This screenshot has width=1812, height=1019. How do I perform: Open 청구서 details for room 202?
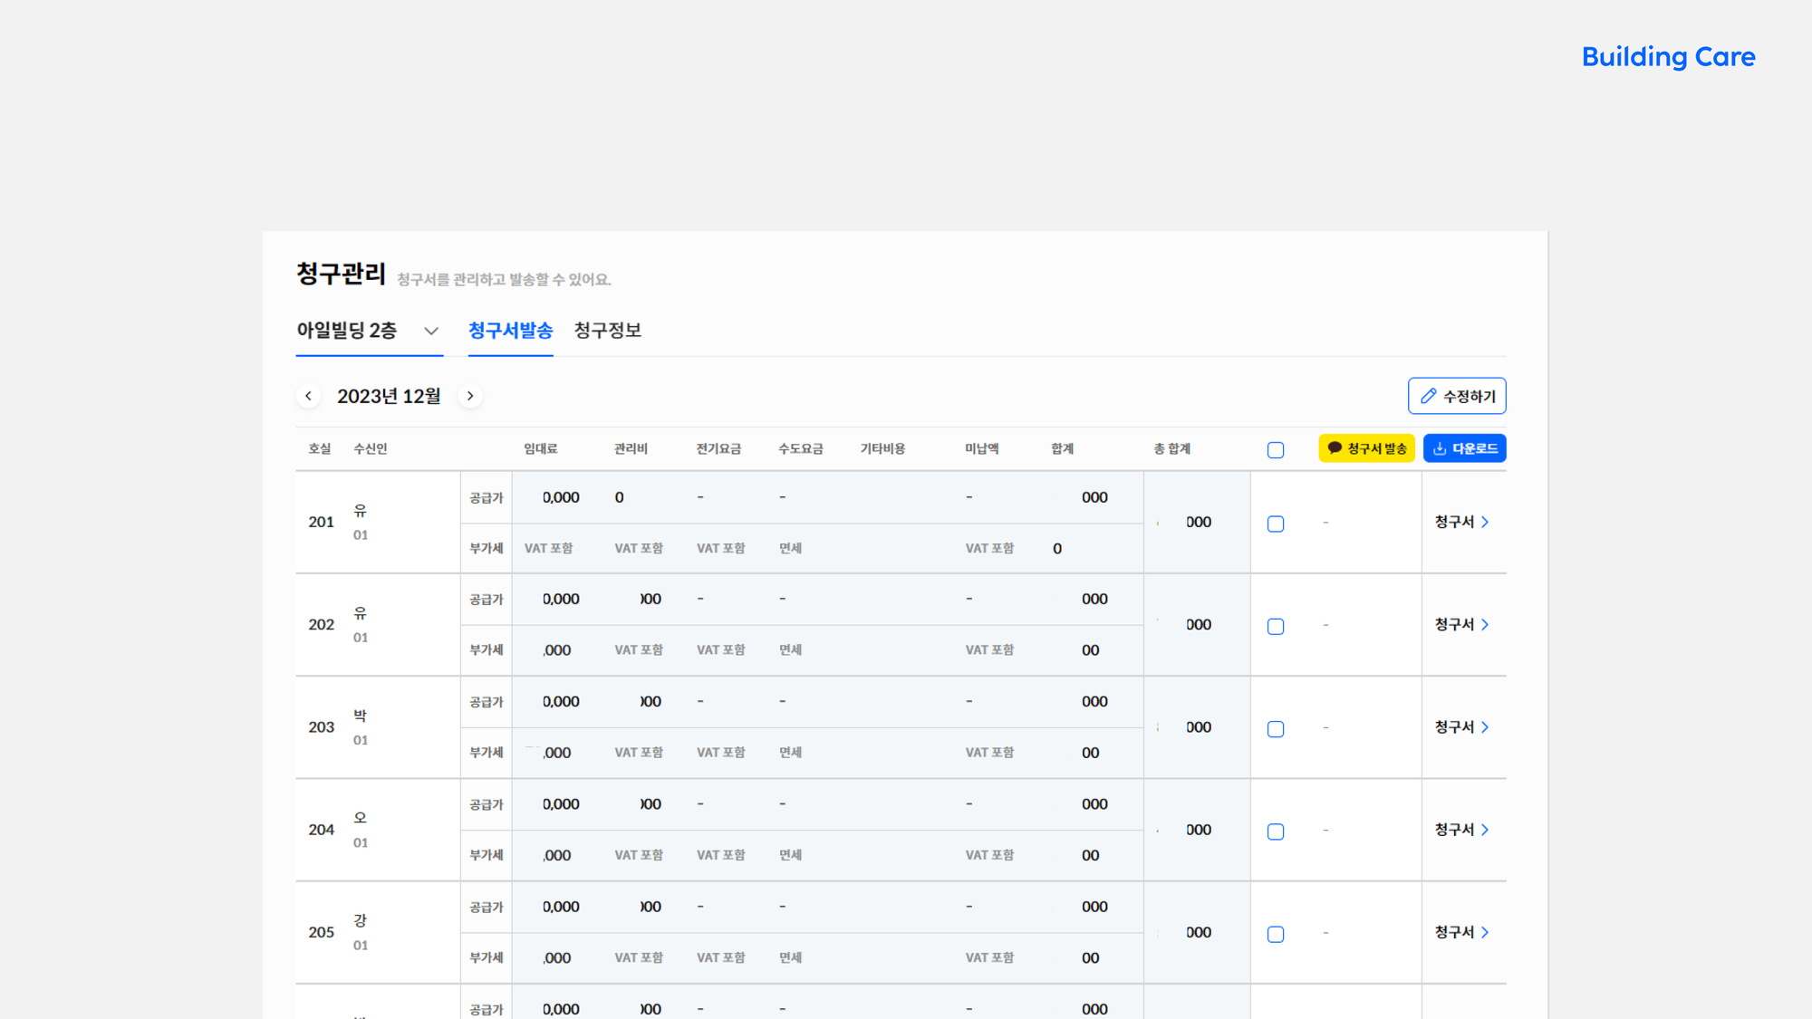tap(1455, 625)
